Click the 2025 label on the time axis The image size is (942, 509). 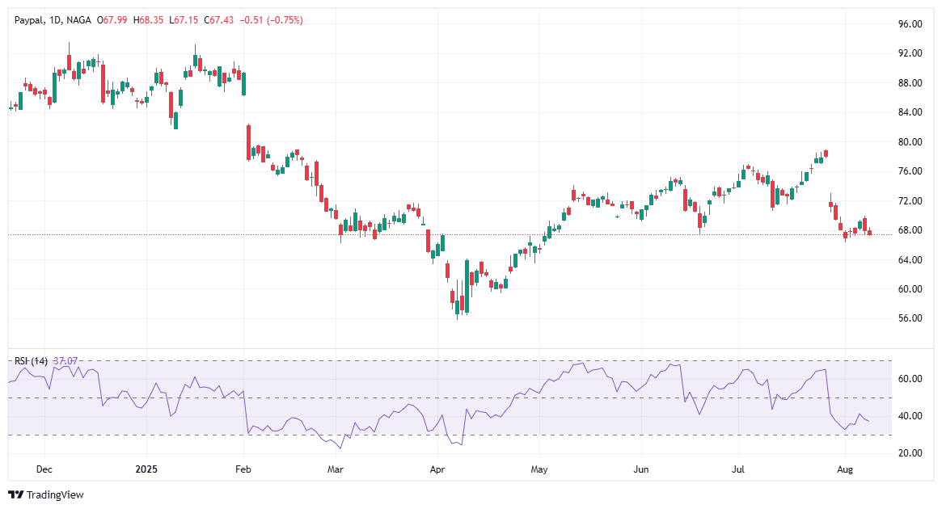pos(146,469)
